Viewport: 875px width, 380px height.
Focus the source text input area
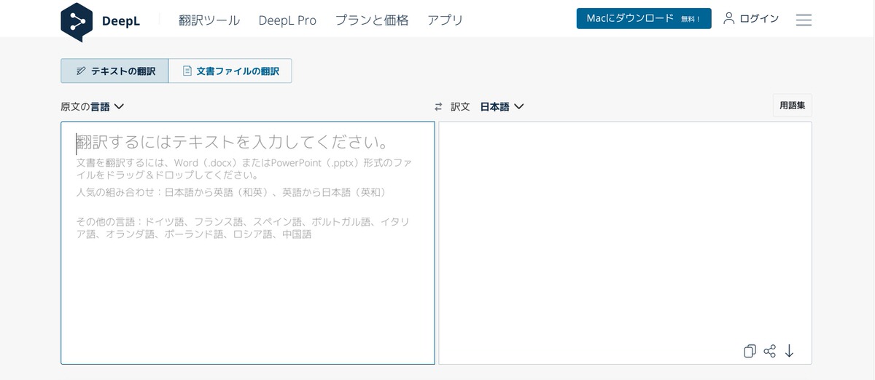[248, 243]
